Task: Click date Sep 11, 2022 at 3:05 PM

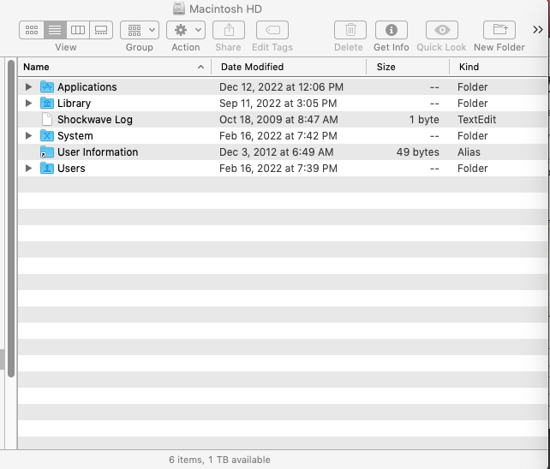Action: coord(278,104)
